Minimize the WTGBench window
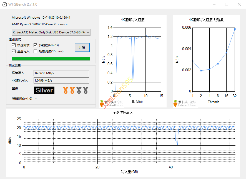Viewport: 246px width, 179px height. click(214, 4)
